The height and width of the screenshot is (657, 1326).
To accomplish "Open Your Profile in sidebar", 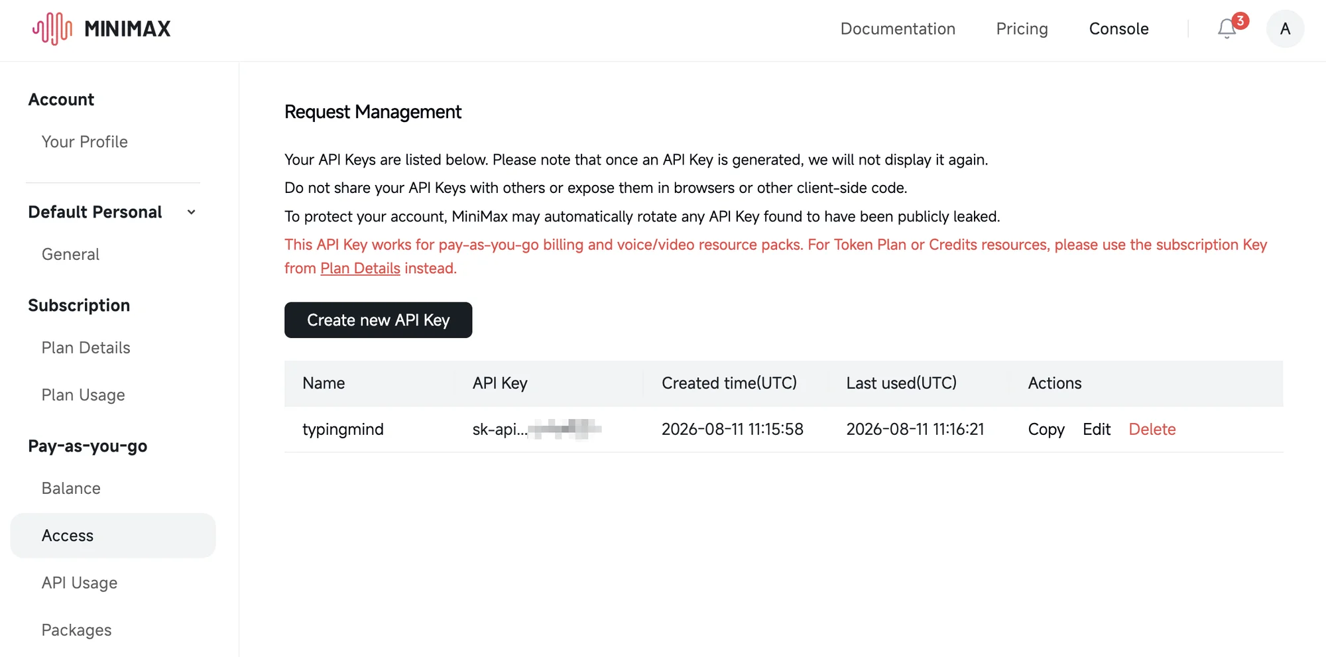I will [x=84, y=142].
